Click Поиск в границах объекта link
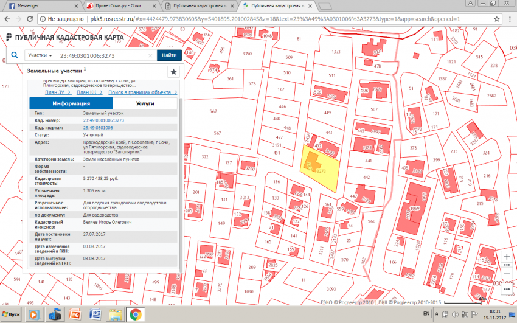 coord(142,92)
